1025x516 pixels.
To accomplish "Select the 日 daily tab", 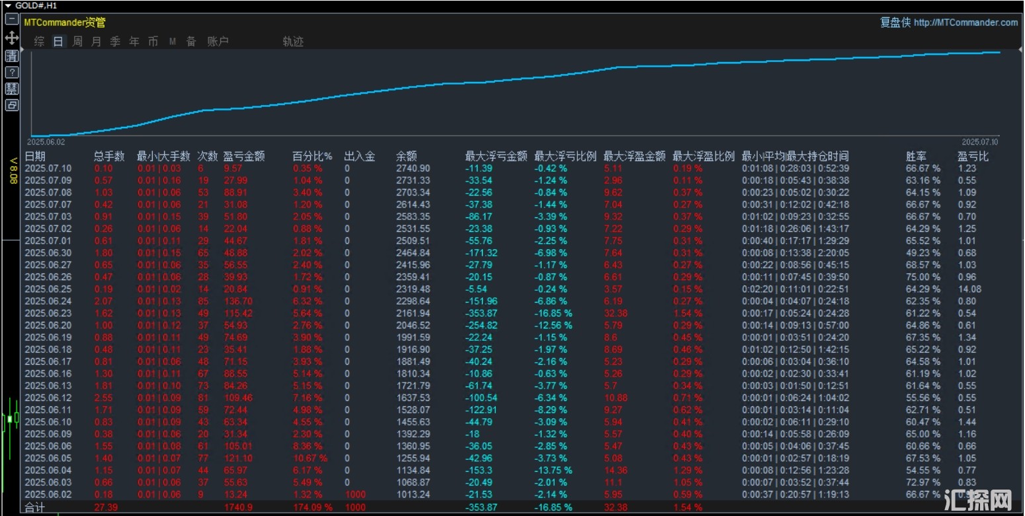I will click(59, 42).
